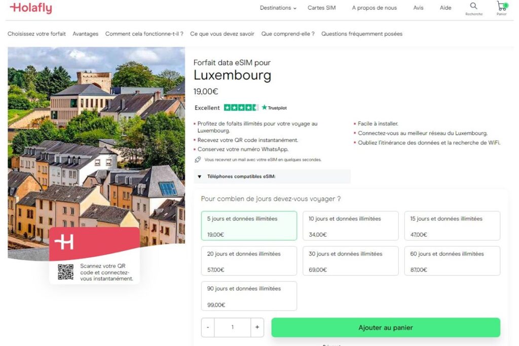The height and width of the screenshot is (346, 519).
Task: Click the minus icon to decrease quantity
Action: (208, 327)
